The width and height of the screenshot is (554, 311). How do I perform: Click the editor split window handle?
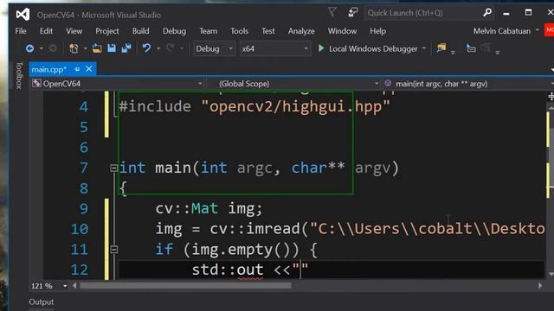551,96
